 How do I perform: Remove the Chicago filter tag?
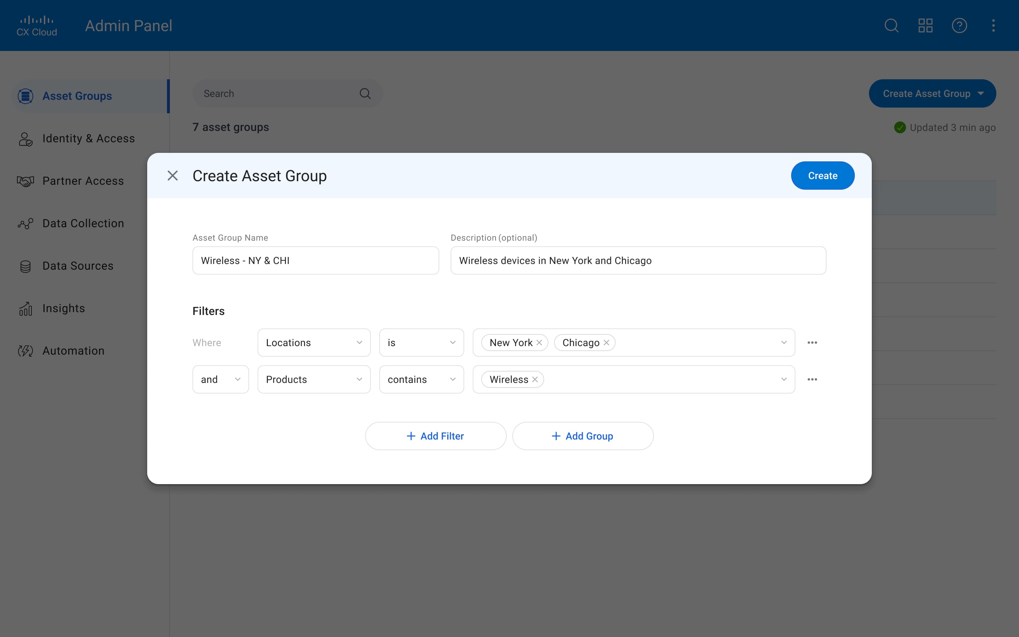[606, 343]
